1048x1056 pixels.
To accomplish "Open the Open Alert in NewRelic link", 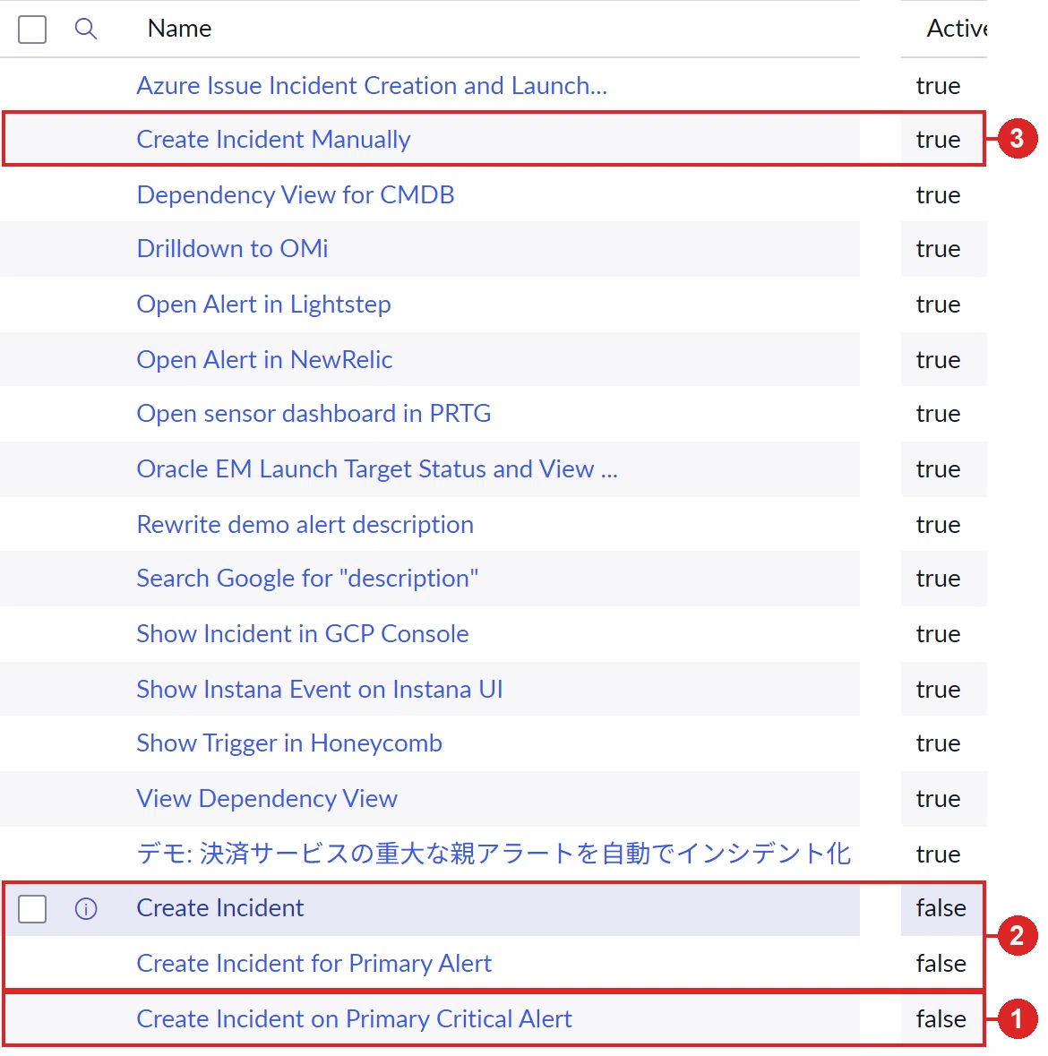I will coord(265,360).
